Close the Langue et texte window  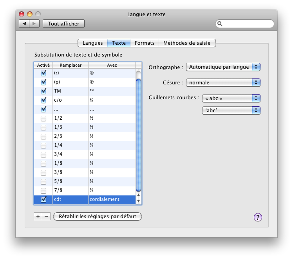(22, 14)
